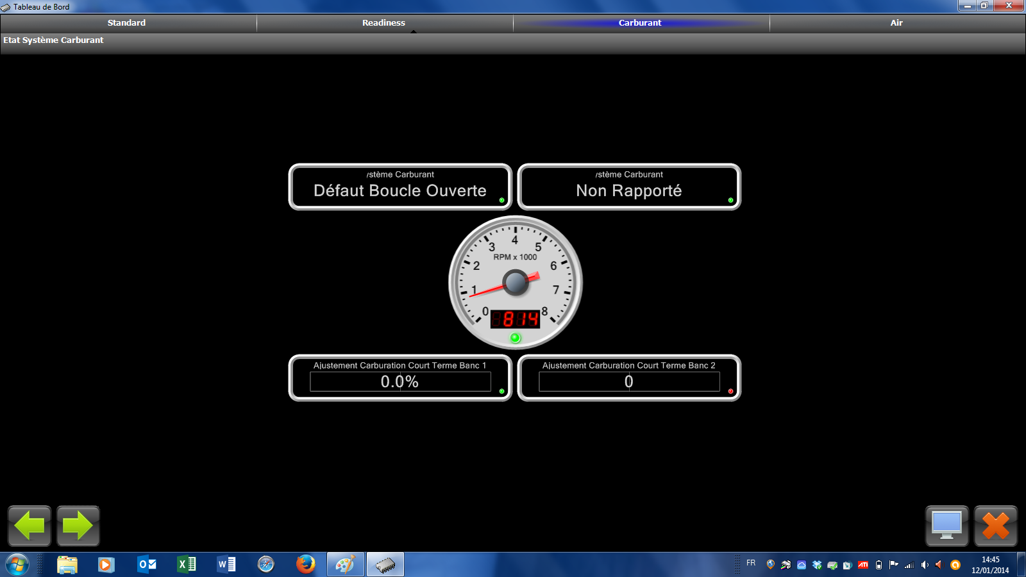Click the Non Rapporté status panel
The height and width of the screenshot is (577, 1026).
click(629, 187)
